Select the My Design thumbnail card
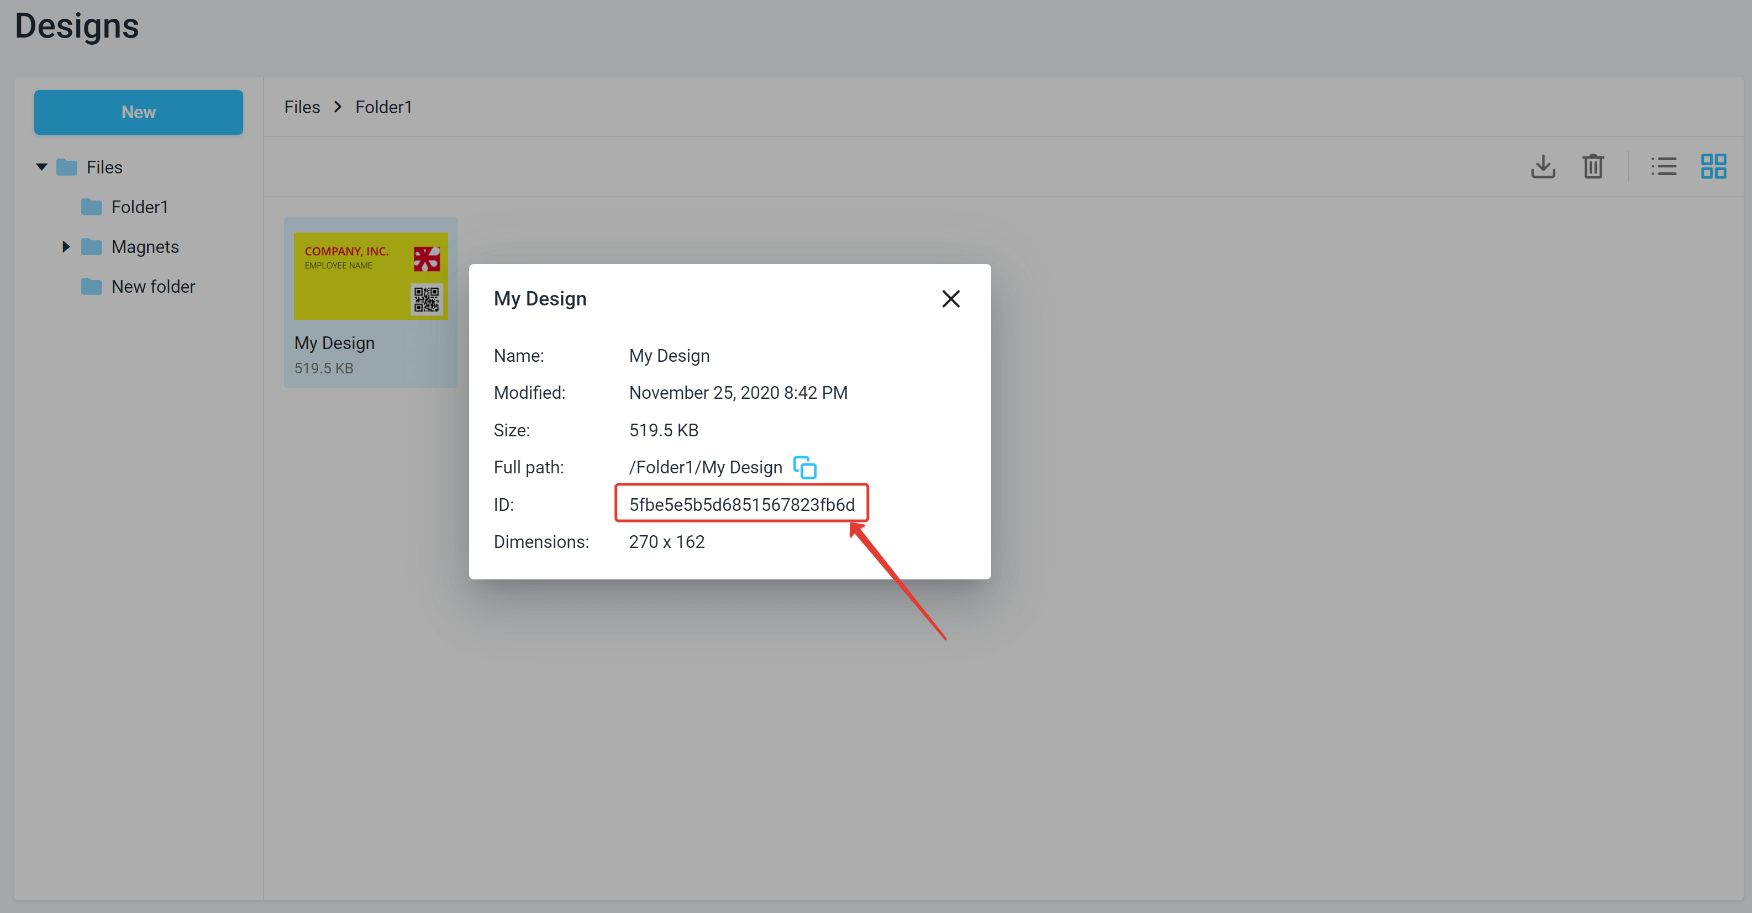The height and width of the screenshot is (913, 1752). point(371,303)
